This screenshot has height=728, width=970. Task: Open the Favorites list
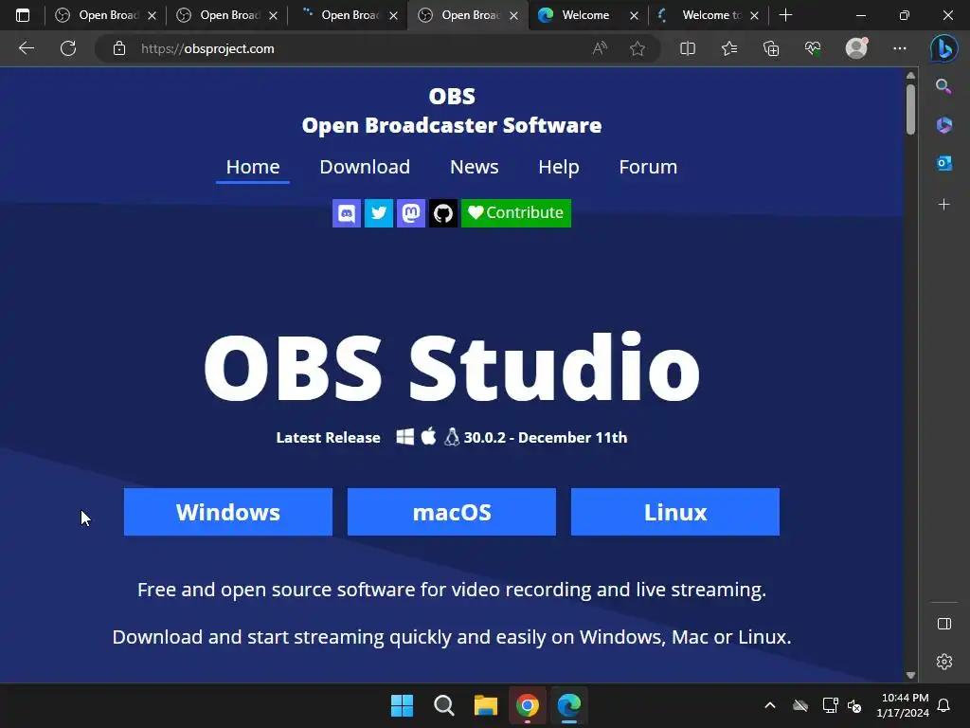(729, 48)
